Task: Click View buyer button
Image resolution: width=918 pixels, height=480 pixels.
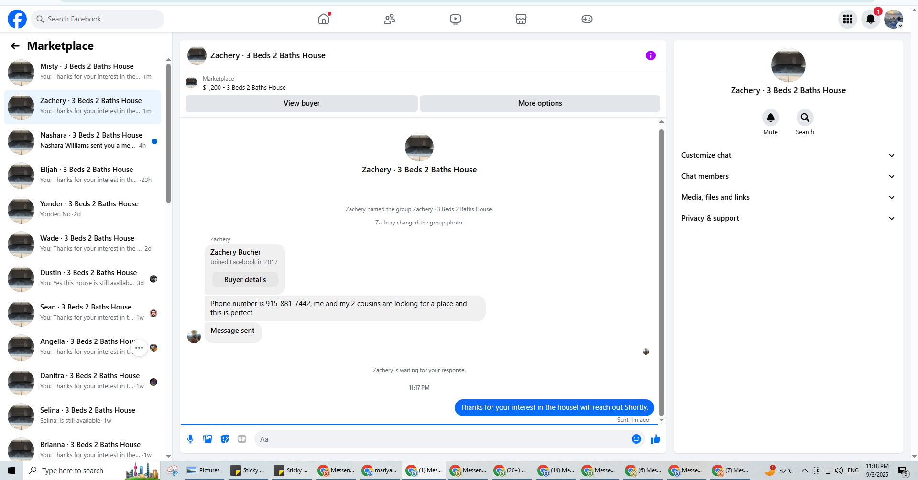Action: click(302, 103)
